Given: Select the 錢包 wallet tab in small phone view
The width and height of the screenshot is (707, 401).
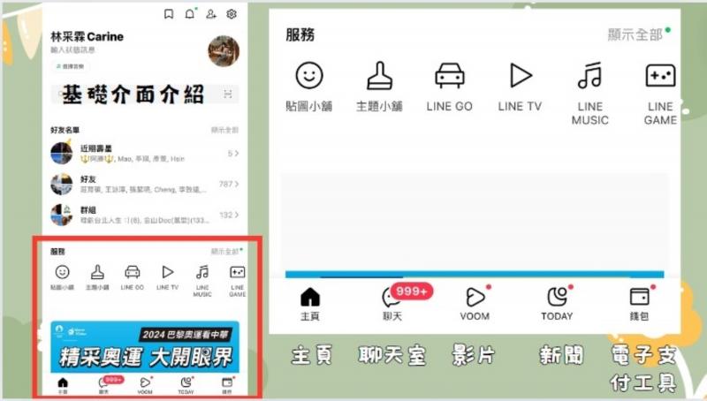Looking at the screenshot, I should (x=227, y=386).
